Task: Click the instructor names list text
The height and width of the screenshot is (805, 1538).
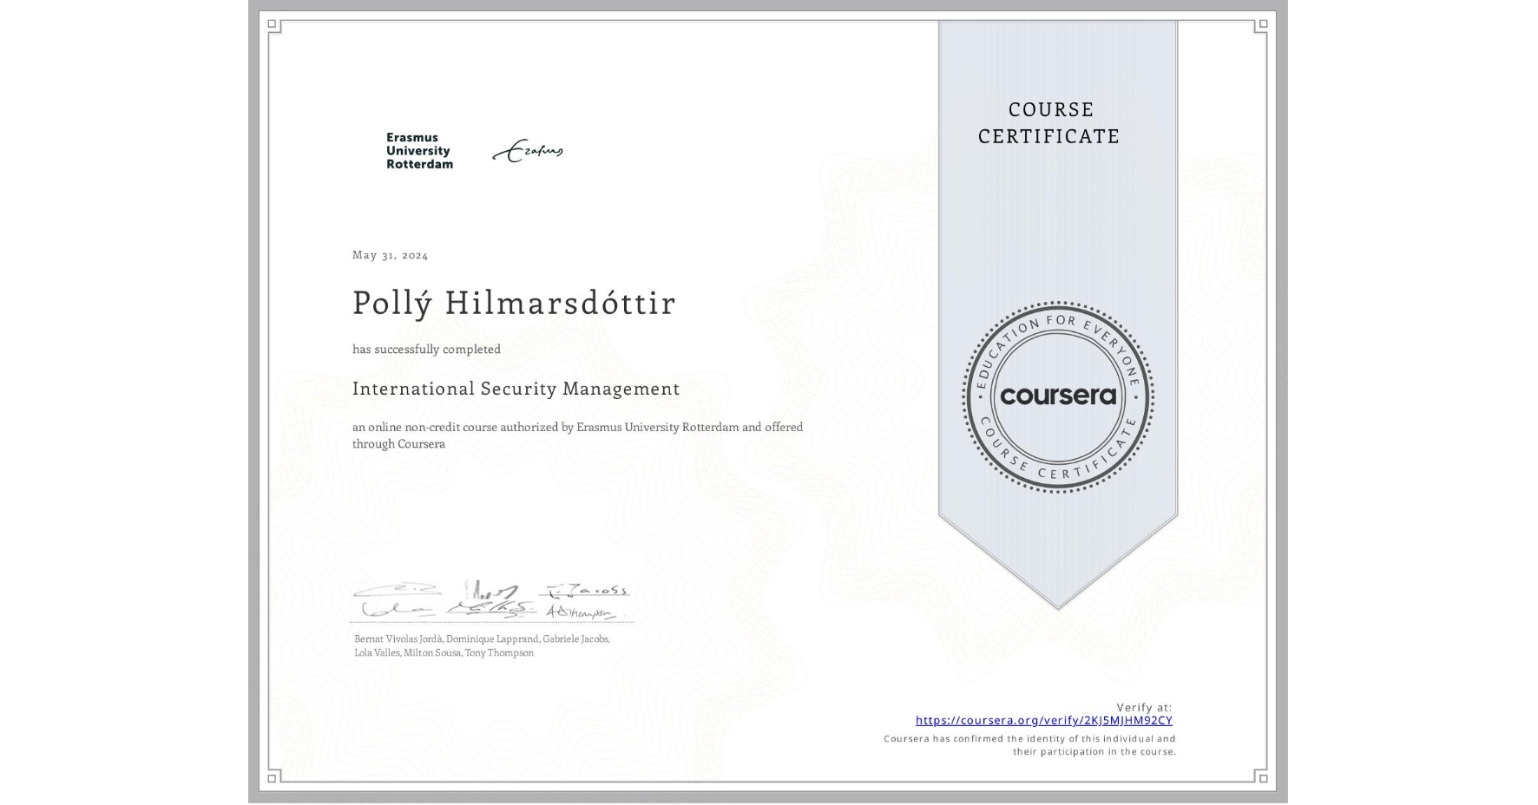Action: 482,645
